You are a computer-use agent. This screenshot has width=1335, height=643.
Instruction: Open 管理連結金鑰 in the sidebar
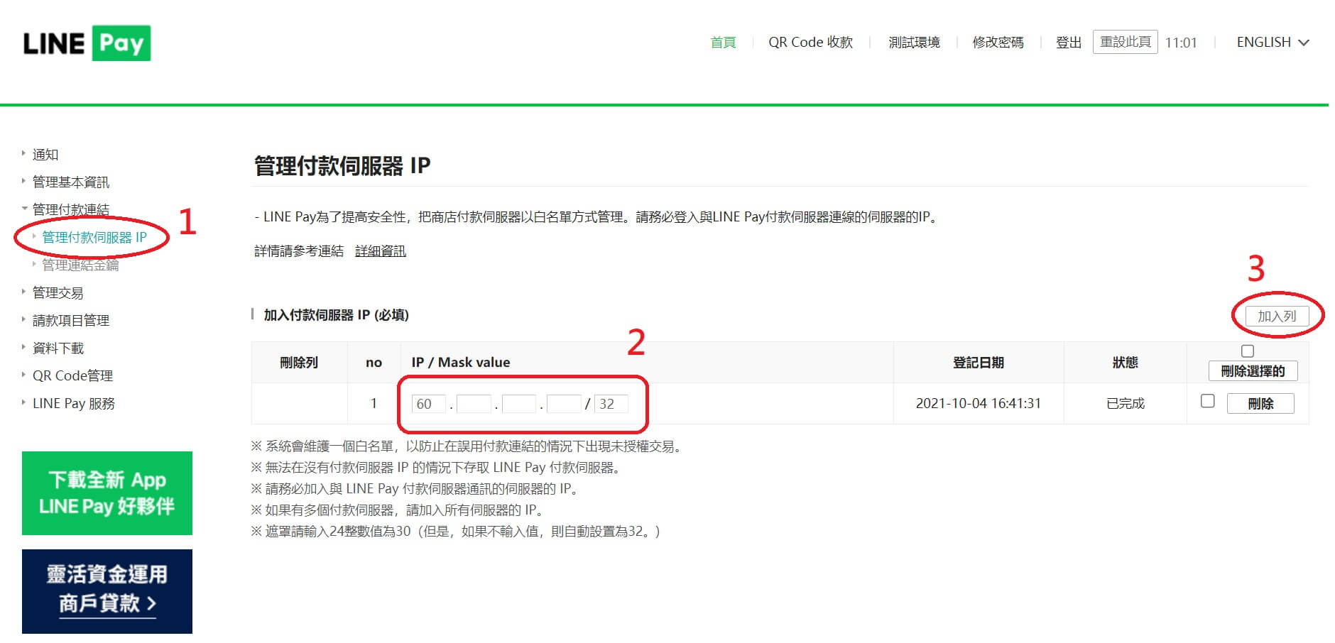point(80,265)
